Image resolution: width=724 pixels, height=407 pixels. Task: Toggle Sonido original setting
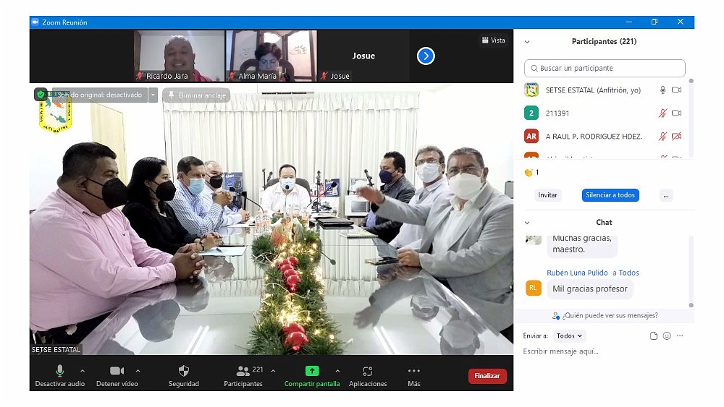[x=100, y=95]
